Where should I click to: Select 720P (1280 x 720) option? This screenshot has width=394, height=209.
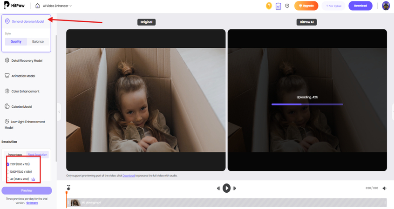click(18, 164)
